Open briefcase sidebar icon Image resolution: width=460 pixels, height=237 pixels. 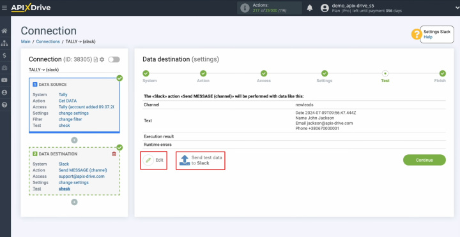[x=4, y=68]
